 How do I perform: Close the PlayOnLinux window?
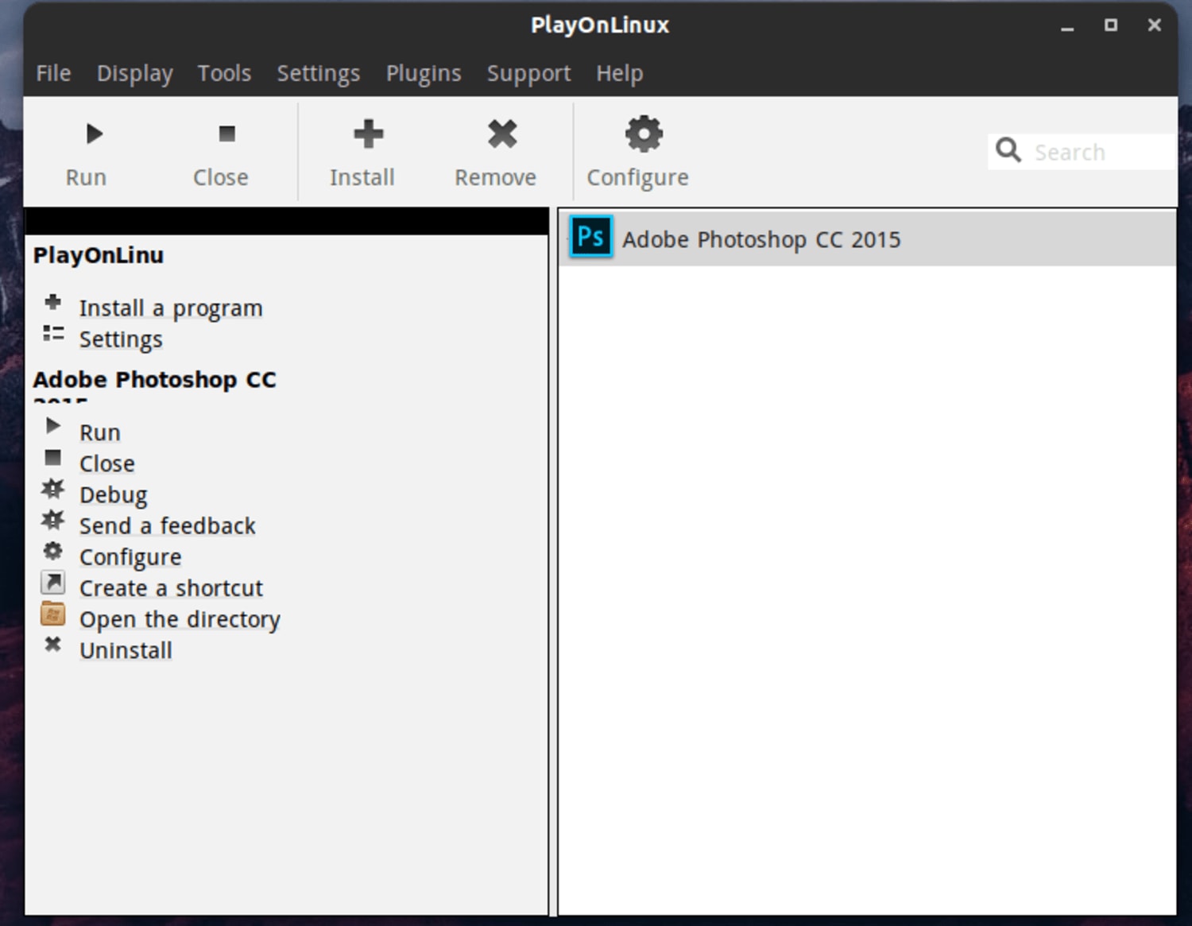tap(1155, 25)
